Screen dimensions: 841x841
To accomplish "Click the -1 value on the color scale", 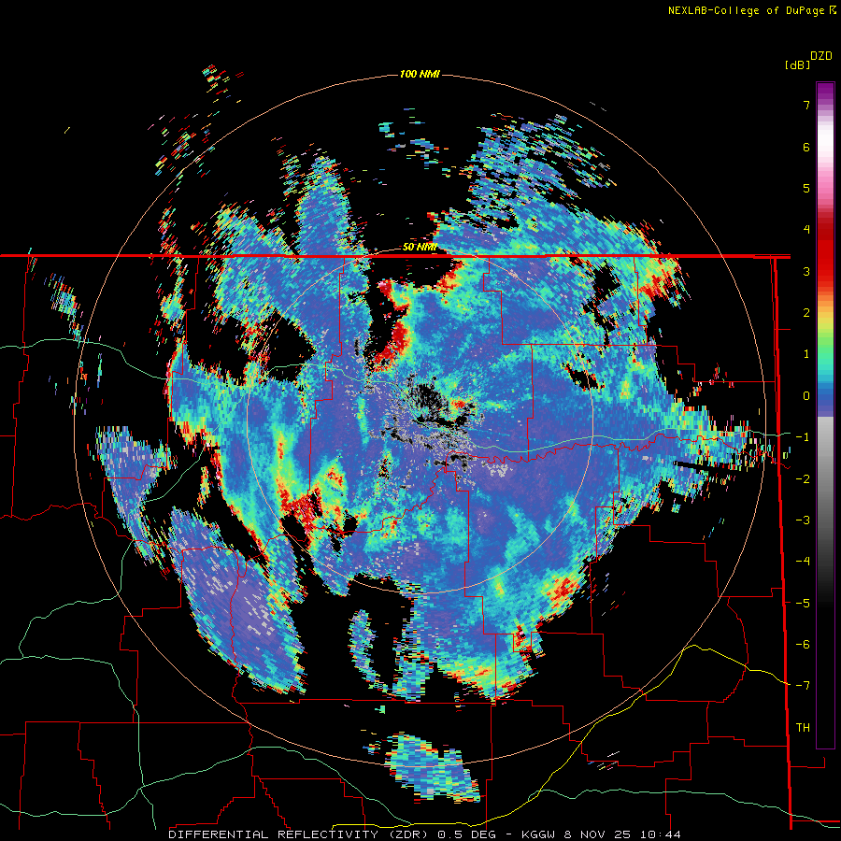I will click(x=803, y=437).
